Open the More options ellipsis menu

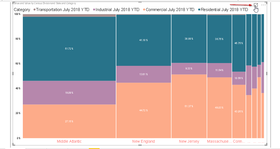coord(263,5)
